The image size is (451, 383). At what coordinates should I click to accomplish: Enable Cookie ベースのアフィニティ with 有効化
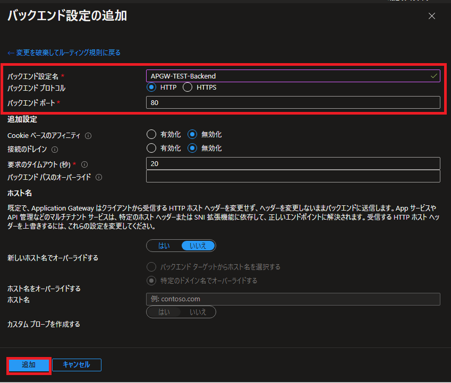coord(151,134)
